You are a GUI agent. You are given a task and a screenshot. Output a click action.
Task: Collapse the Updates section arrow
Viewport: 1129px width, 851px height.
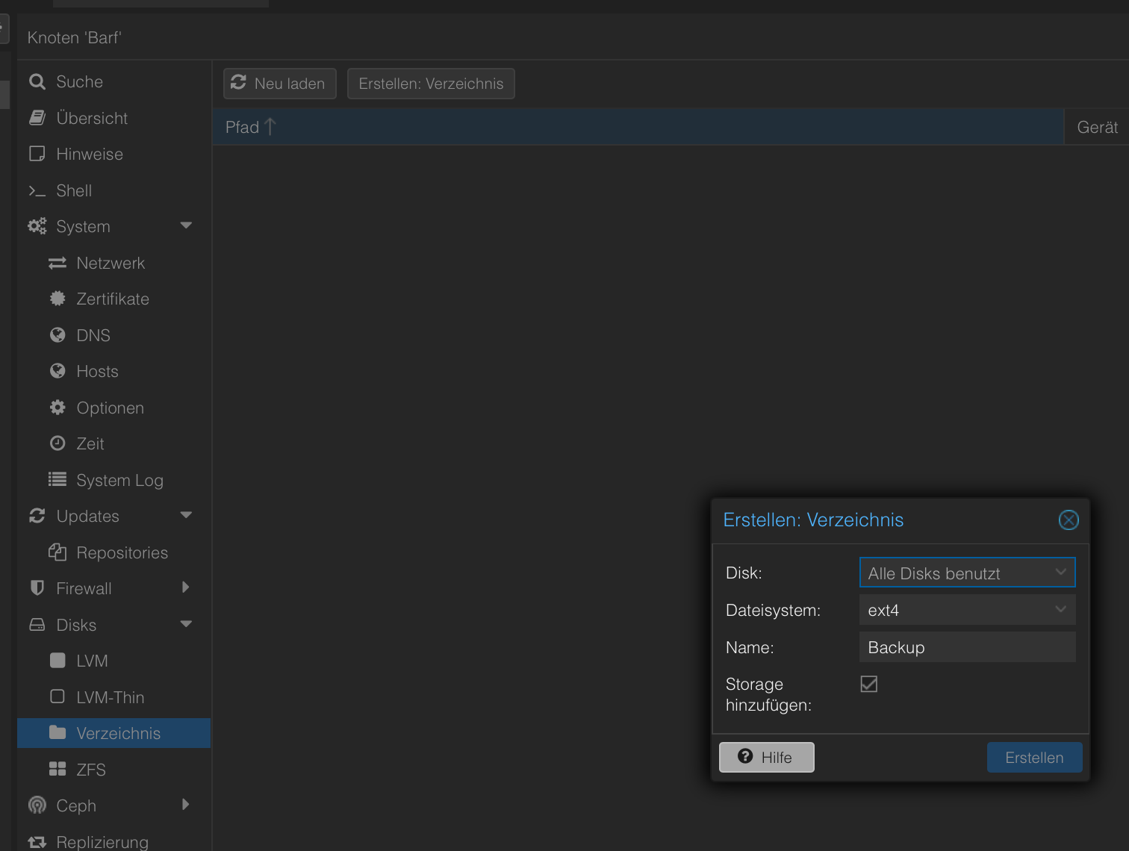(187, 515)
